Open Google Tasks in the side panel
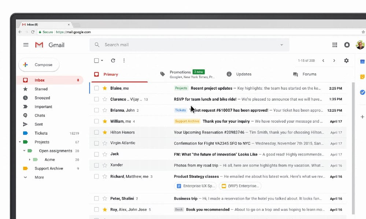 point(362,92)
